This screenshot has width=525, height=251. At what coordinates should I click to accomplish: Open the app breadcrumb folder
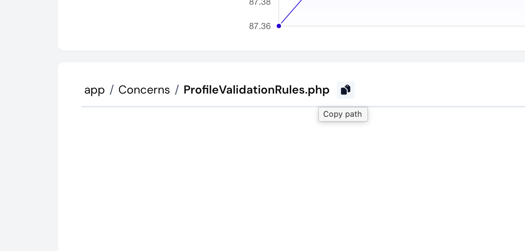click(x=94, y=90)
